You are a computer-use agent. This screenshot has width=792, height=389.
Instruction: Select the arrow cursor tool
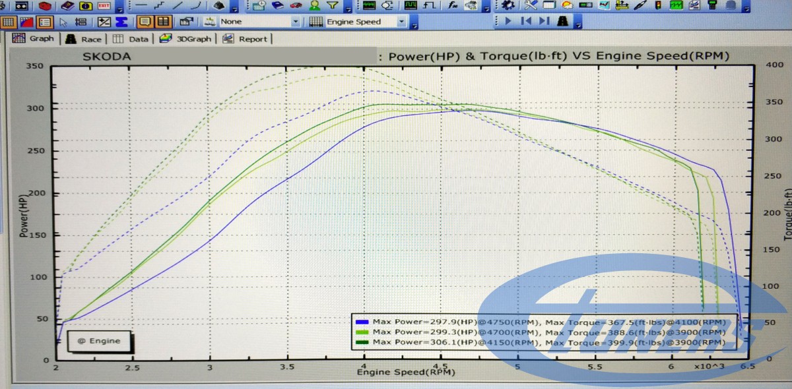(x=63, y=22)
